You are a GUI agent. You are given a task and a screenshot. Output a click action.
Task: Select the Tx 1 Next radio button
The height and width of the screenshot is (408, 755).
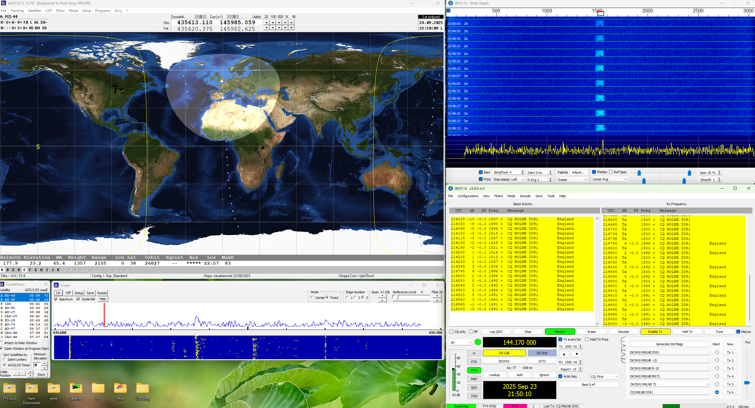point(717,352)
